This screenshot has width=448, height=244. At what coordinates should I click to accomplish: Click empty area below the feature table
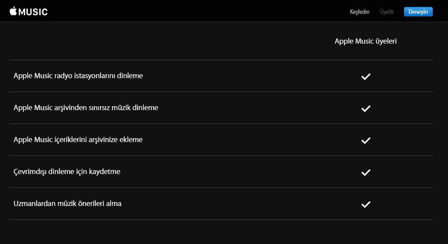click(x=221, y=232)
